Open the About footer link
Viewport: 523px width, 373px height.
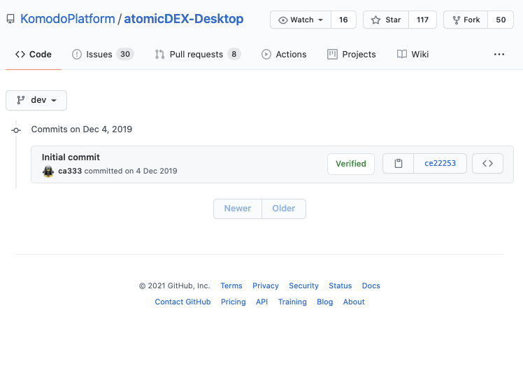click(x=354, y=302)
